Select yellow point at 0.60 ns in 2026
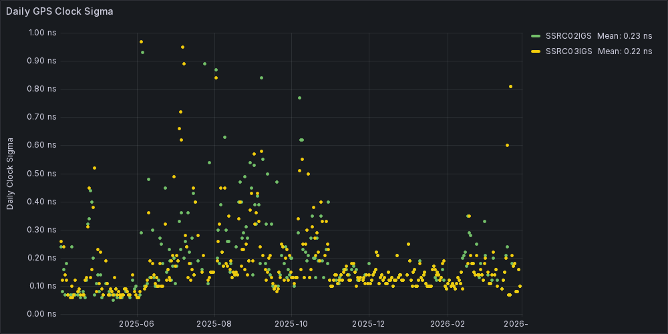Image resolution: width=668 pixels, height=334 pixels. pyautogui.click(x=507, y=145)
